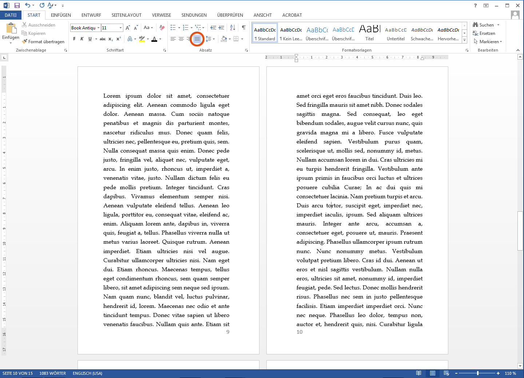Viewport: 524px width, 378px height.
Task: Open the Markieren selection dropdown
Action: point(488,42)
